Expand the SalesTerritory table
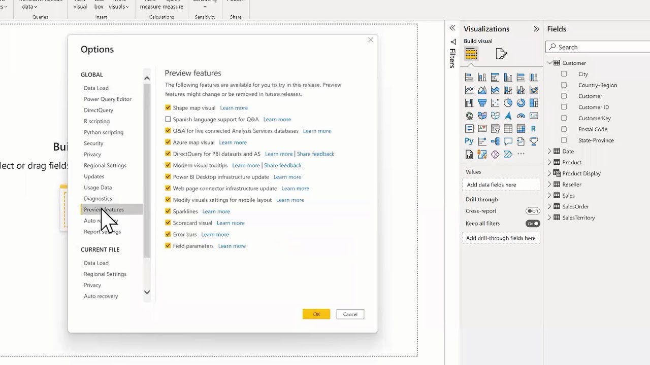The width and height of the screenshot is (650, 365). [549, 217]
